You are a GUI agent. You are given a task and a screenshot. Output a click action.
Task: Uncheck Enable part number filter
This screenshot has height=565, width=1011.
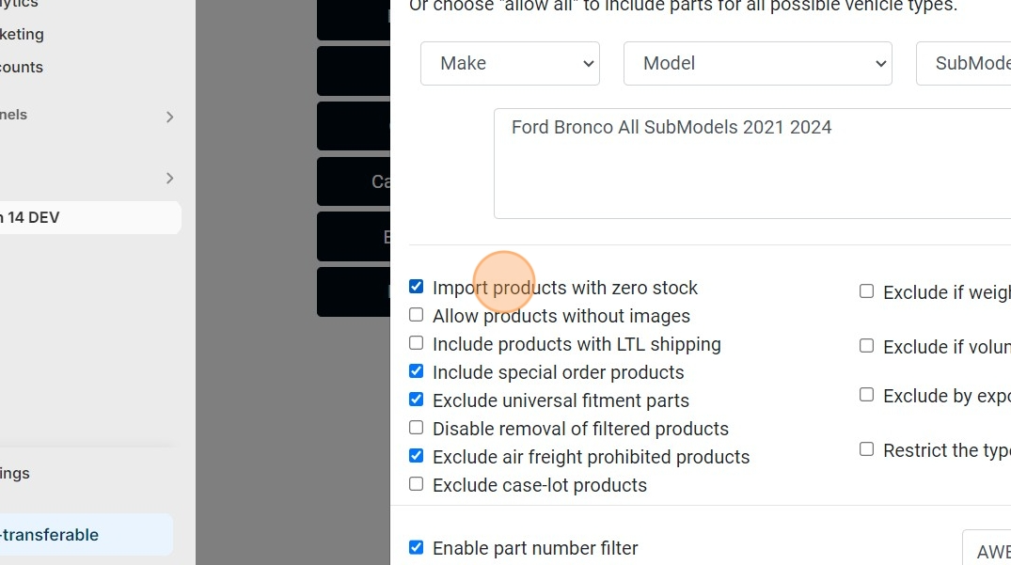[x=417, y=547]
